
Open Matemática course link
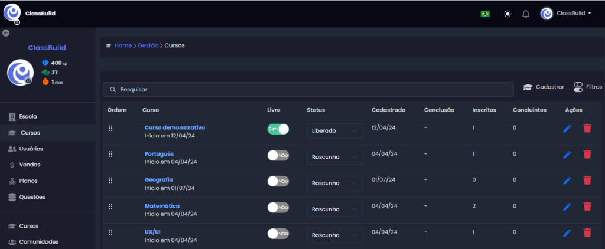click(x=162, y=206)
